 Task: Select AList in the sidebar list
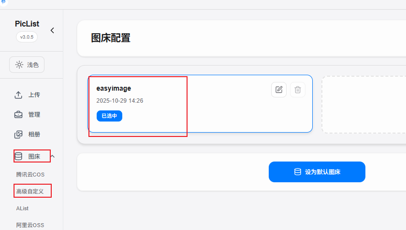(x=23, y=208)
